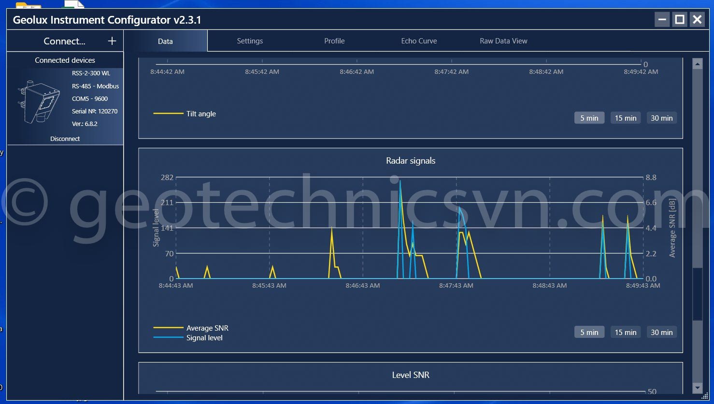The width and height of the screenshot is (714, 404).
Task: Choose 5 min for Tilt angle chart
Action: [x=589, y=118]
